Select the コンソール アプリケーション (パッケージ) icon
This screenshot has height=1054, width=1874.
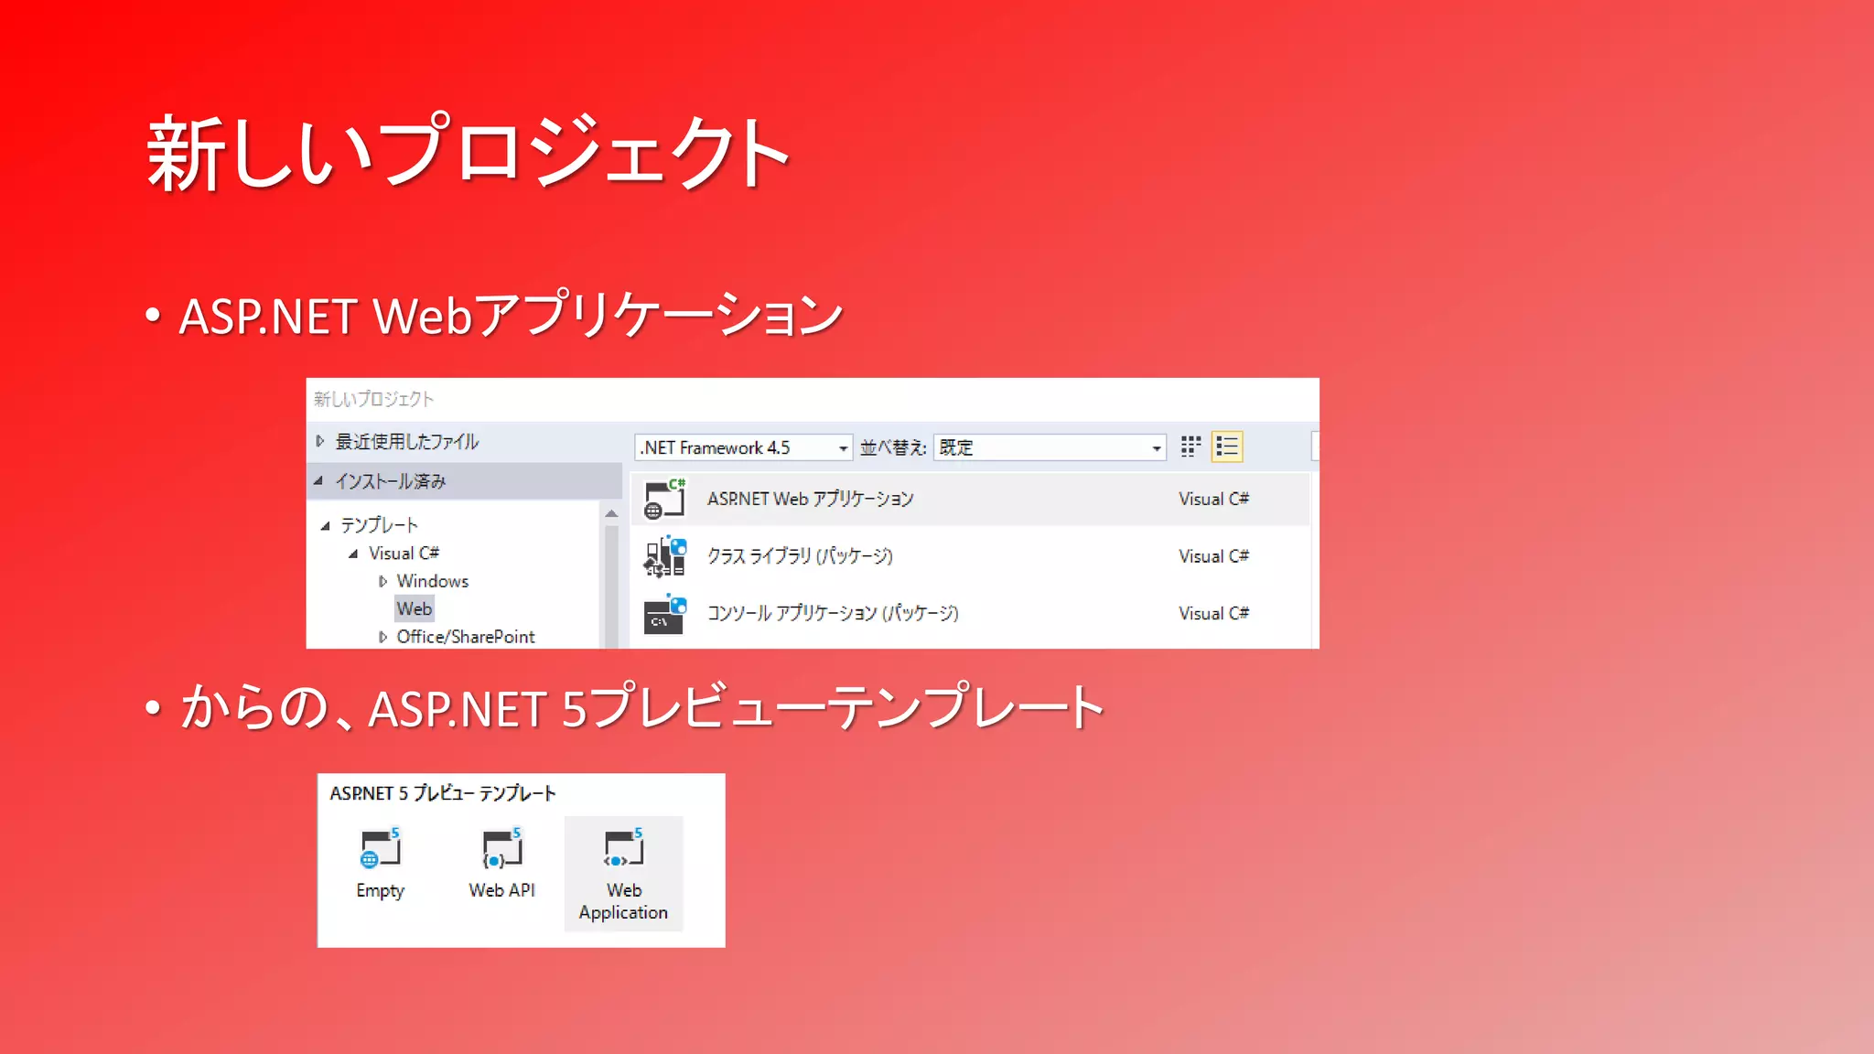tap(664, 614)
